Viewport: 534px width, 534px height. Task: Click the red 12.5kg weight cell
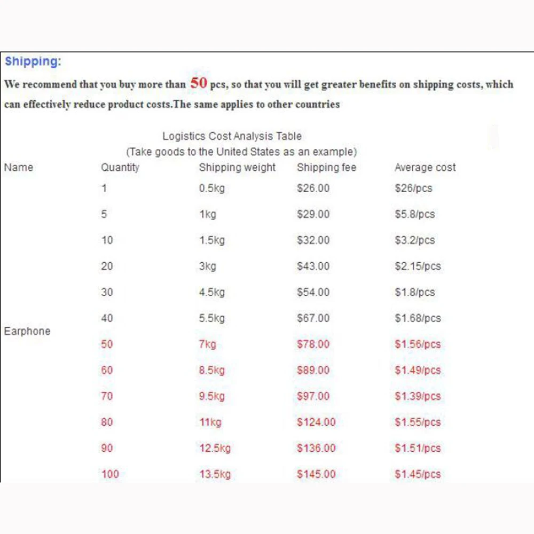tap(215, 448)
